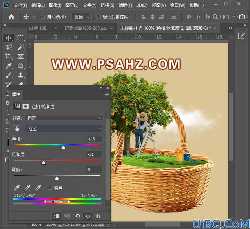Click the add-to-sample eyedropper
The image size is (250, 229).
click(x=28, y=188)
